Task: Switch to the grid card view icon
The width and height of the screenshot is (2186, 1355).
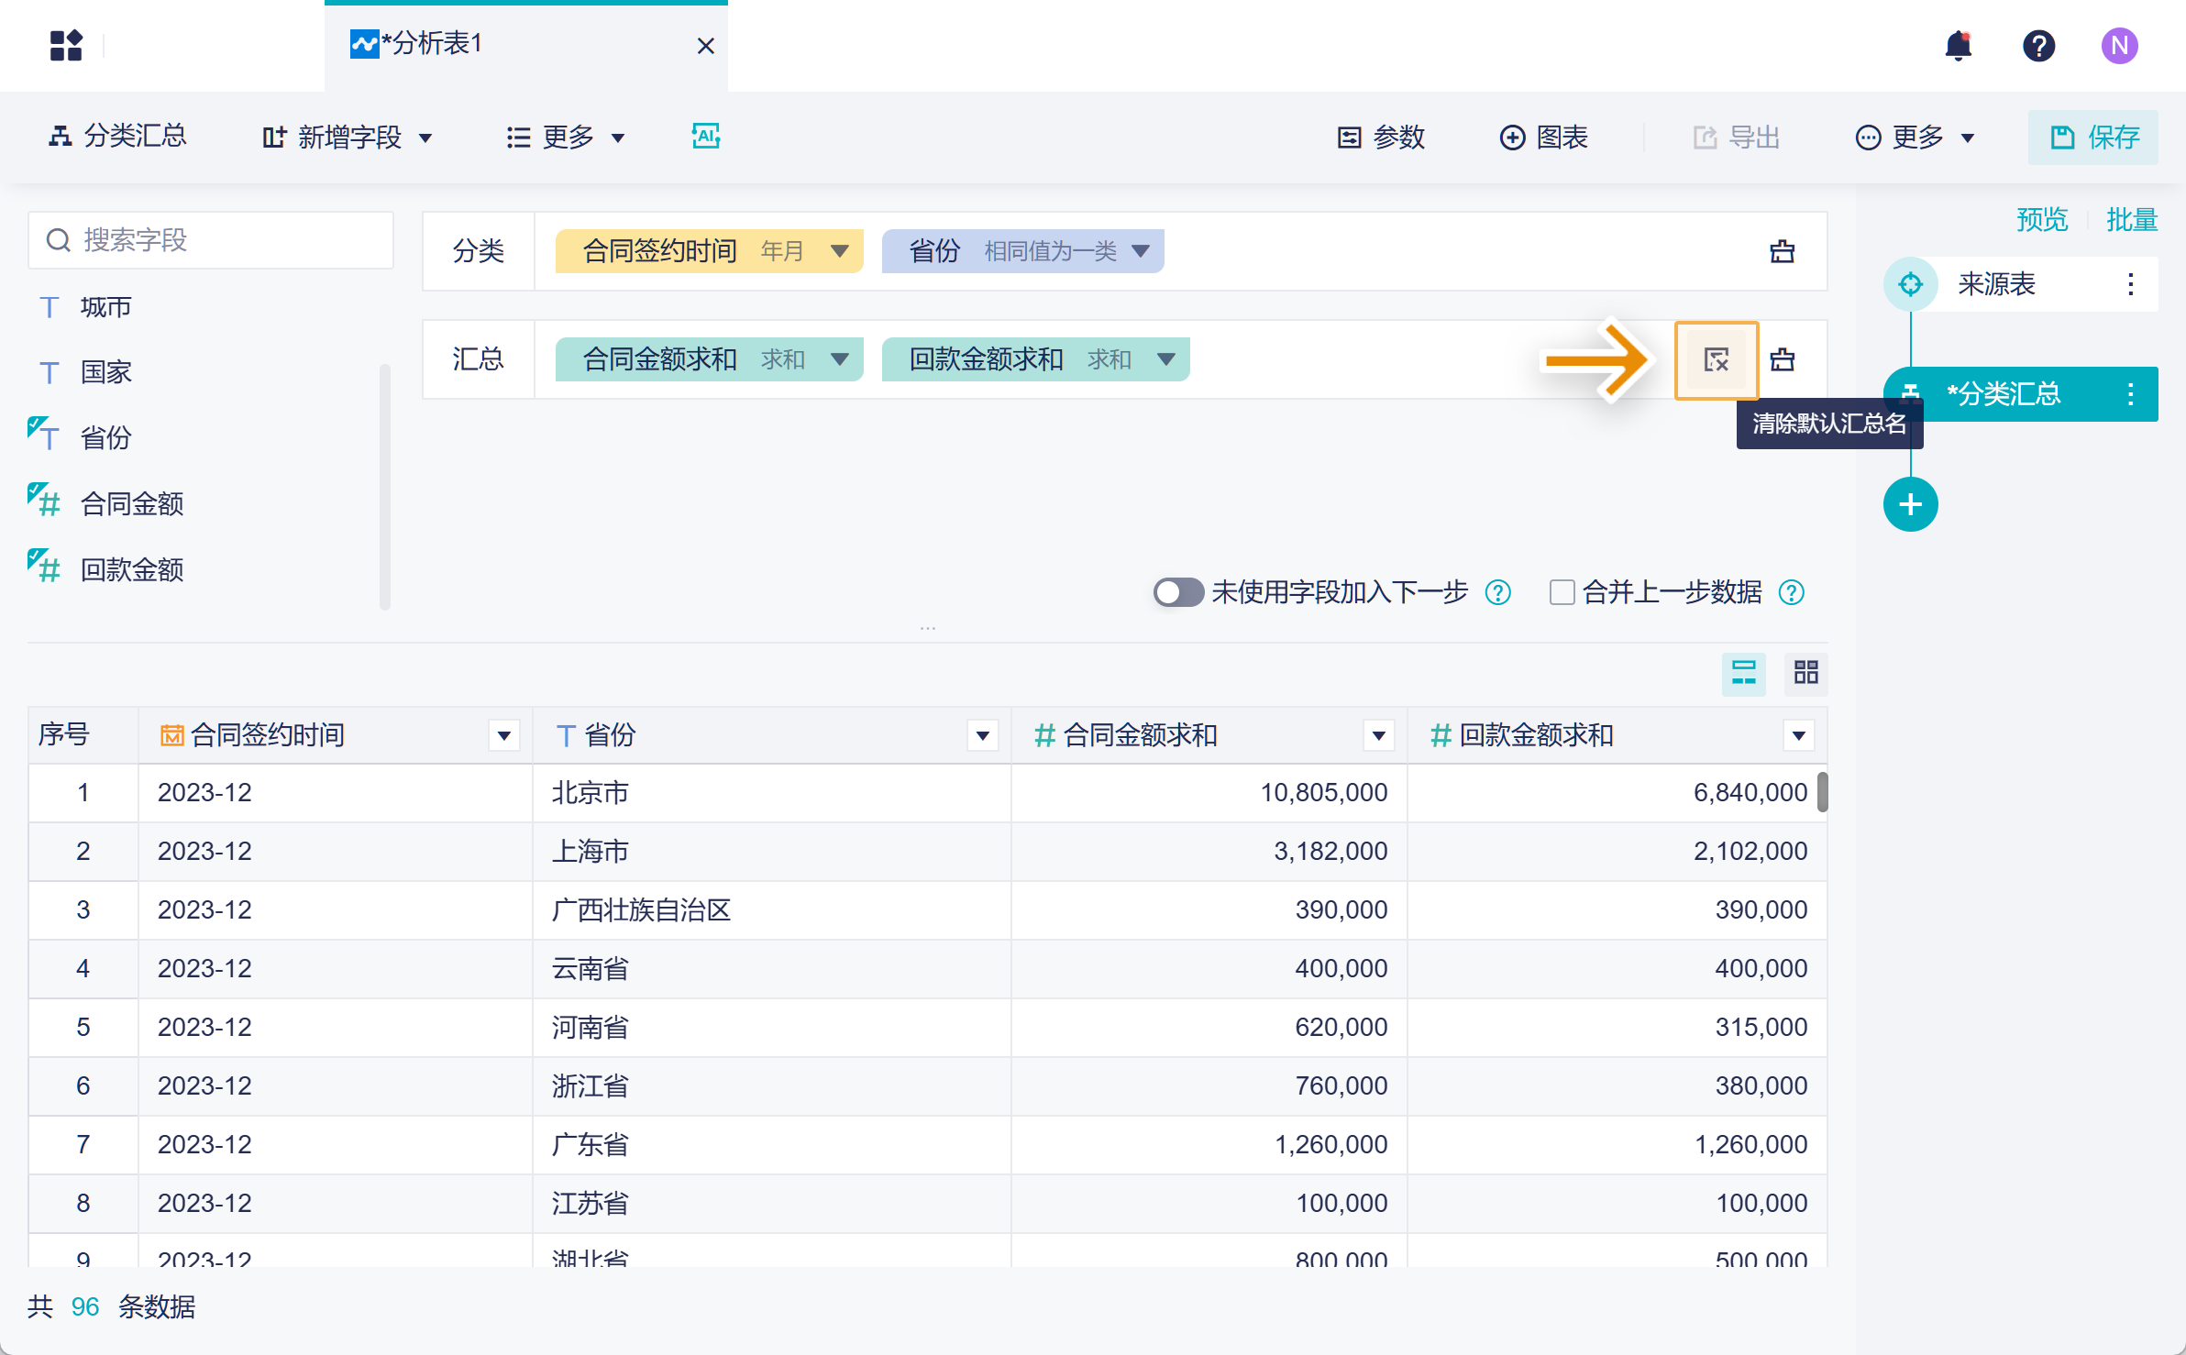Action: click(x=1805, y=673)
